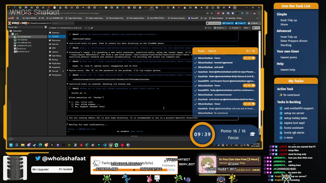Select the pve node in tree
This screenshot has height=183, width=326.
16,34
